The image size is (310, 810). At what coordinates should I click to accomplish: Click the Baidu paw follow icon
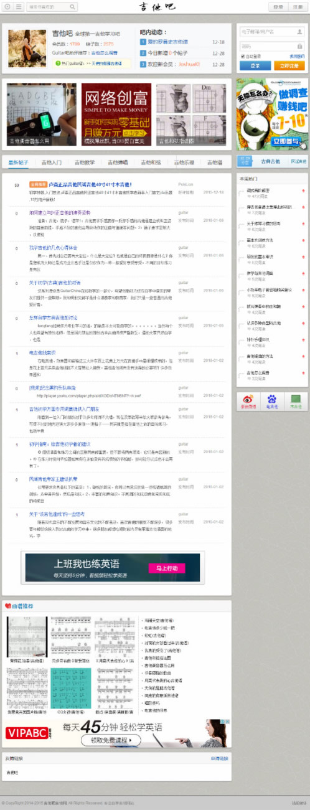coord(272,400)
